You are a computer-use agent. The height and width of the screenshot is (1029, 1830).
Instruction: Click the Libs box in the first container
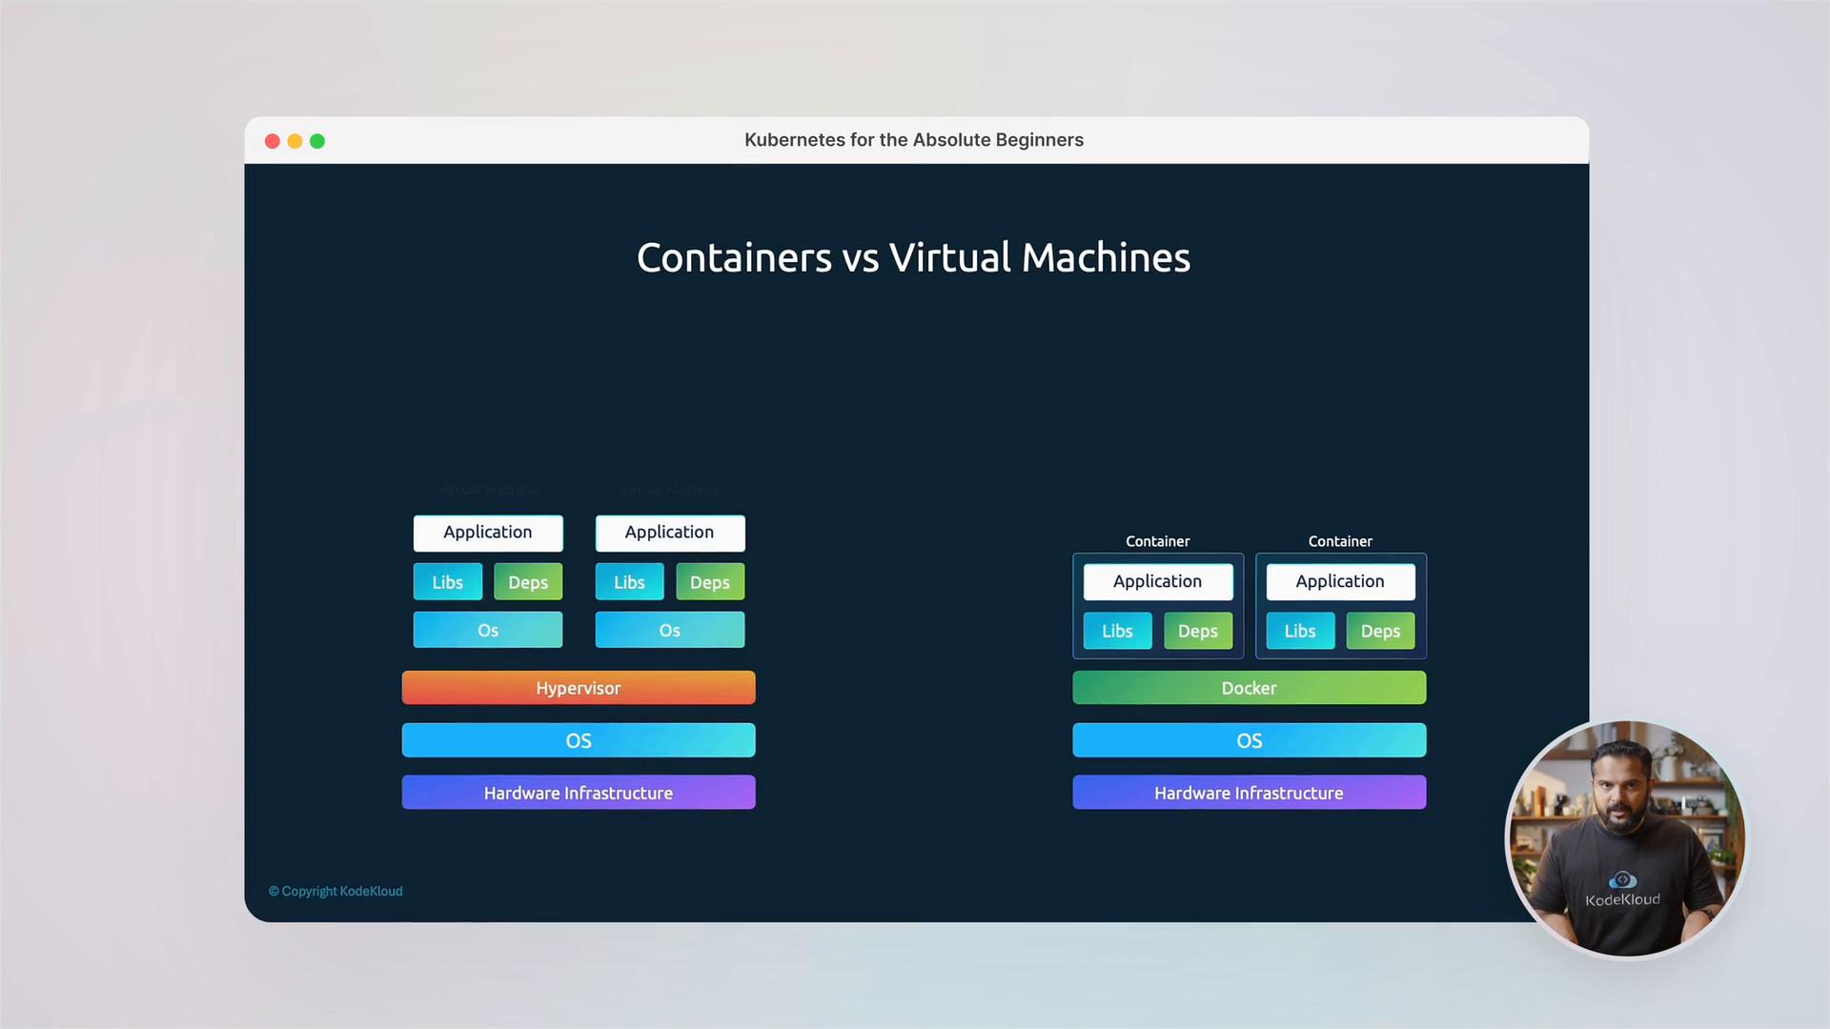pos(1118,631)
